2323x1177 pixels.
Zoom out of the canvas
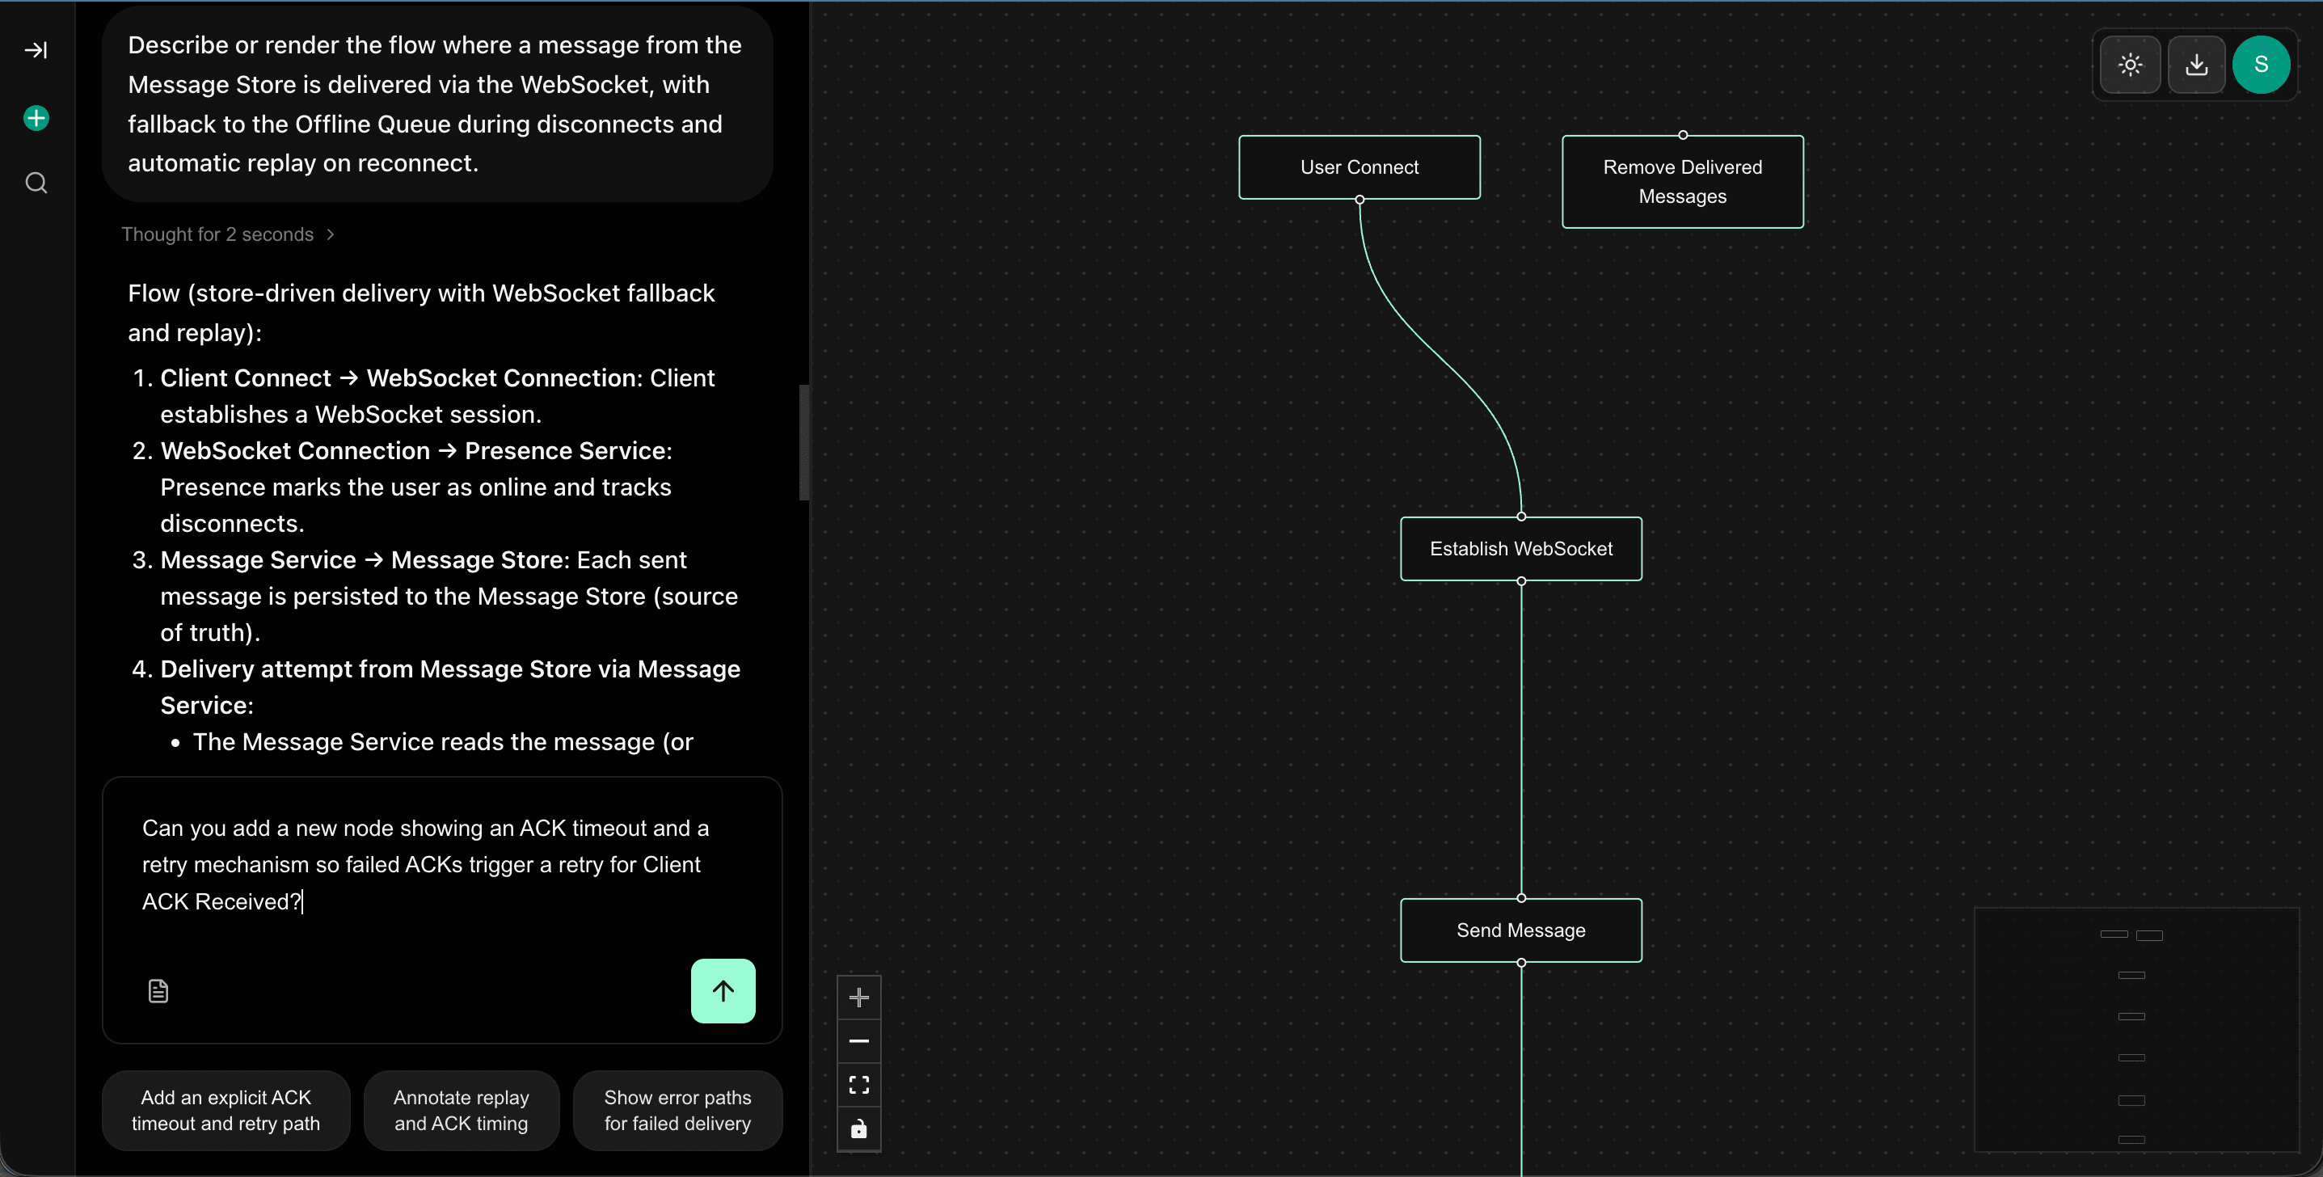(x=858, y=1041)
